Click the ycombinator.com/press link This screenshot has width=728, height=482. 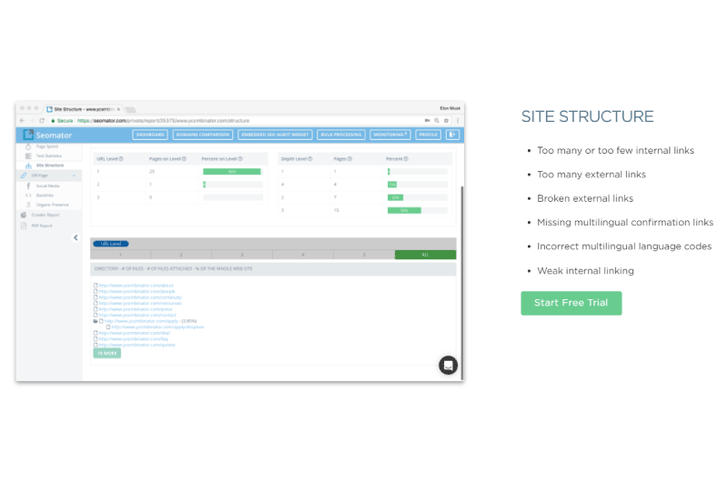tap(136, 309)
